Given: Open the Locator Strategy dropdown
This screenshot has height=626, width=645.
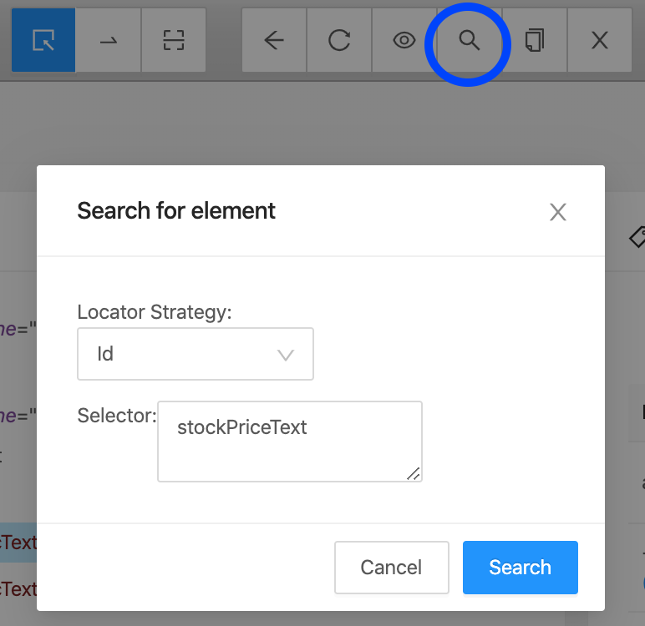Looking at the screenshot, I should click(196, 354).
